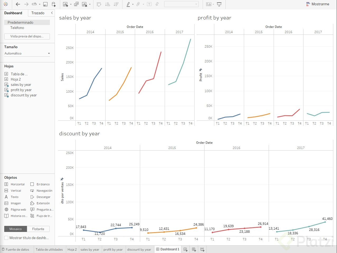Click the pin on the Profit axis
This screenshot has height=253, width=337.
coord(201,70)
